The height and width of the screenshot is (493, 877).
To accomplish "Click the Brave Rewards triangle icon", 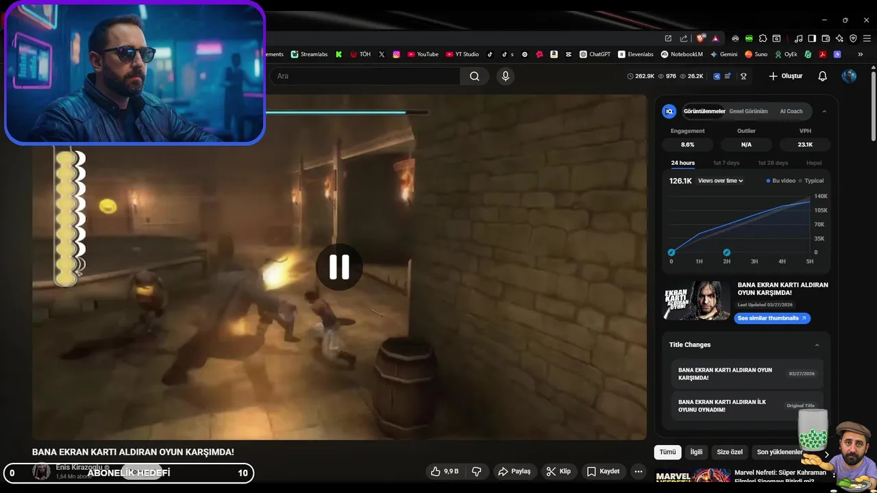I will coord(715,38).
